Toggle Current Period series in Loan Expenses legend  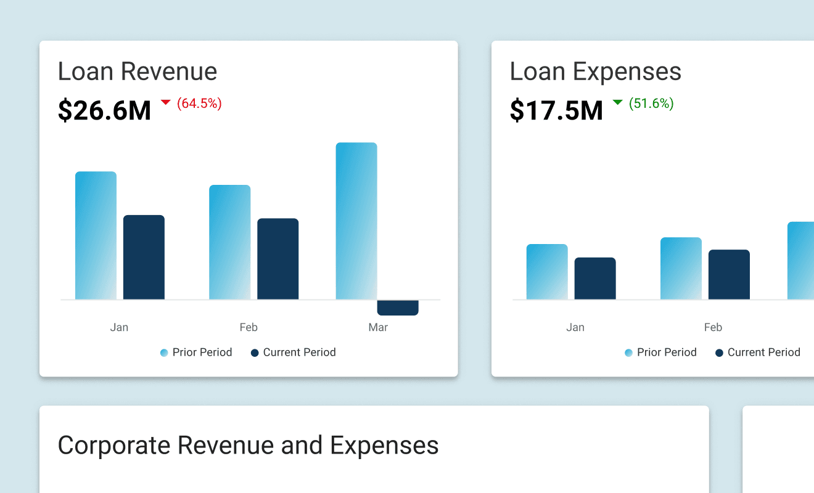757,352
